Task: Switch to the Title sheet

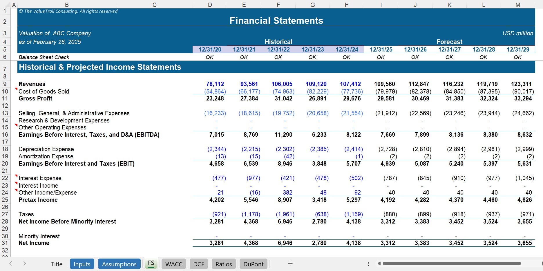Action: 57,264
